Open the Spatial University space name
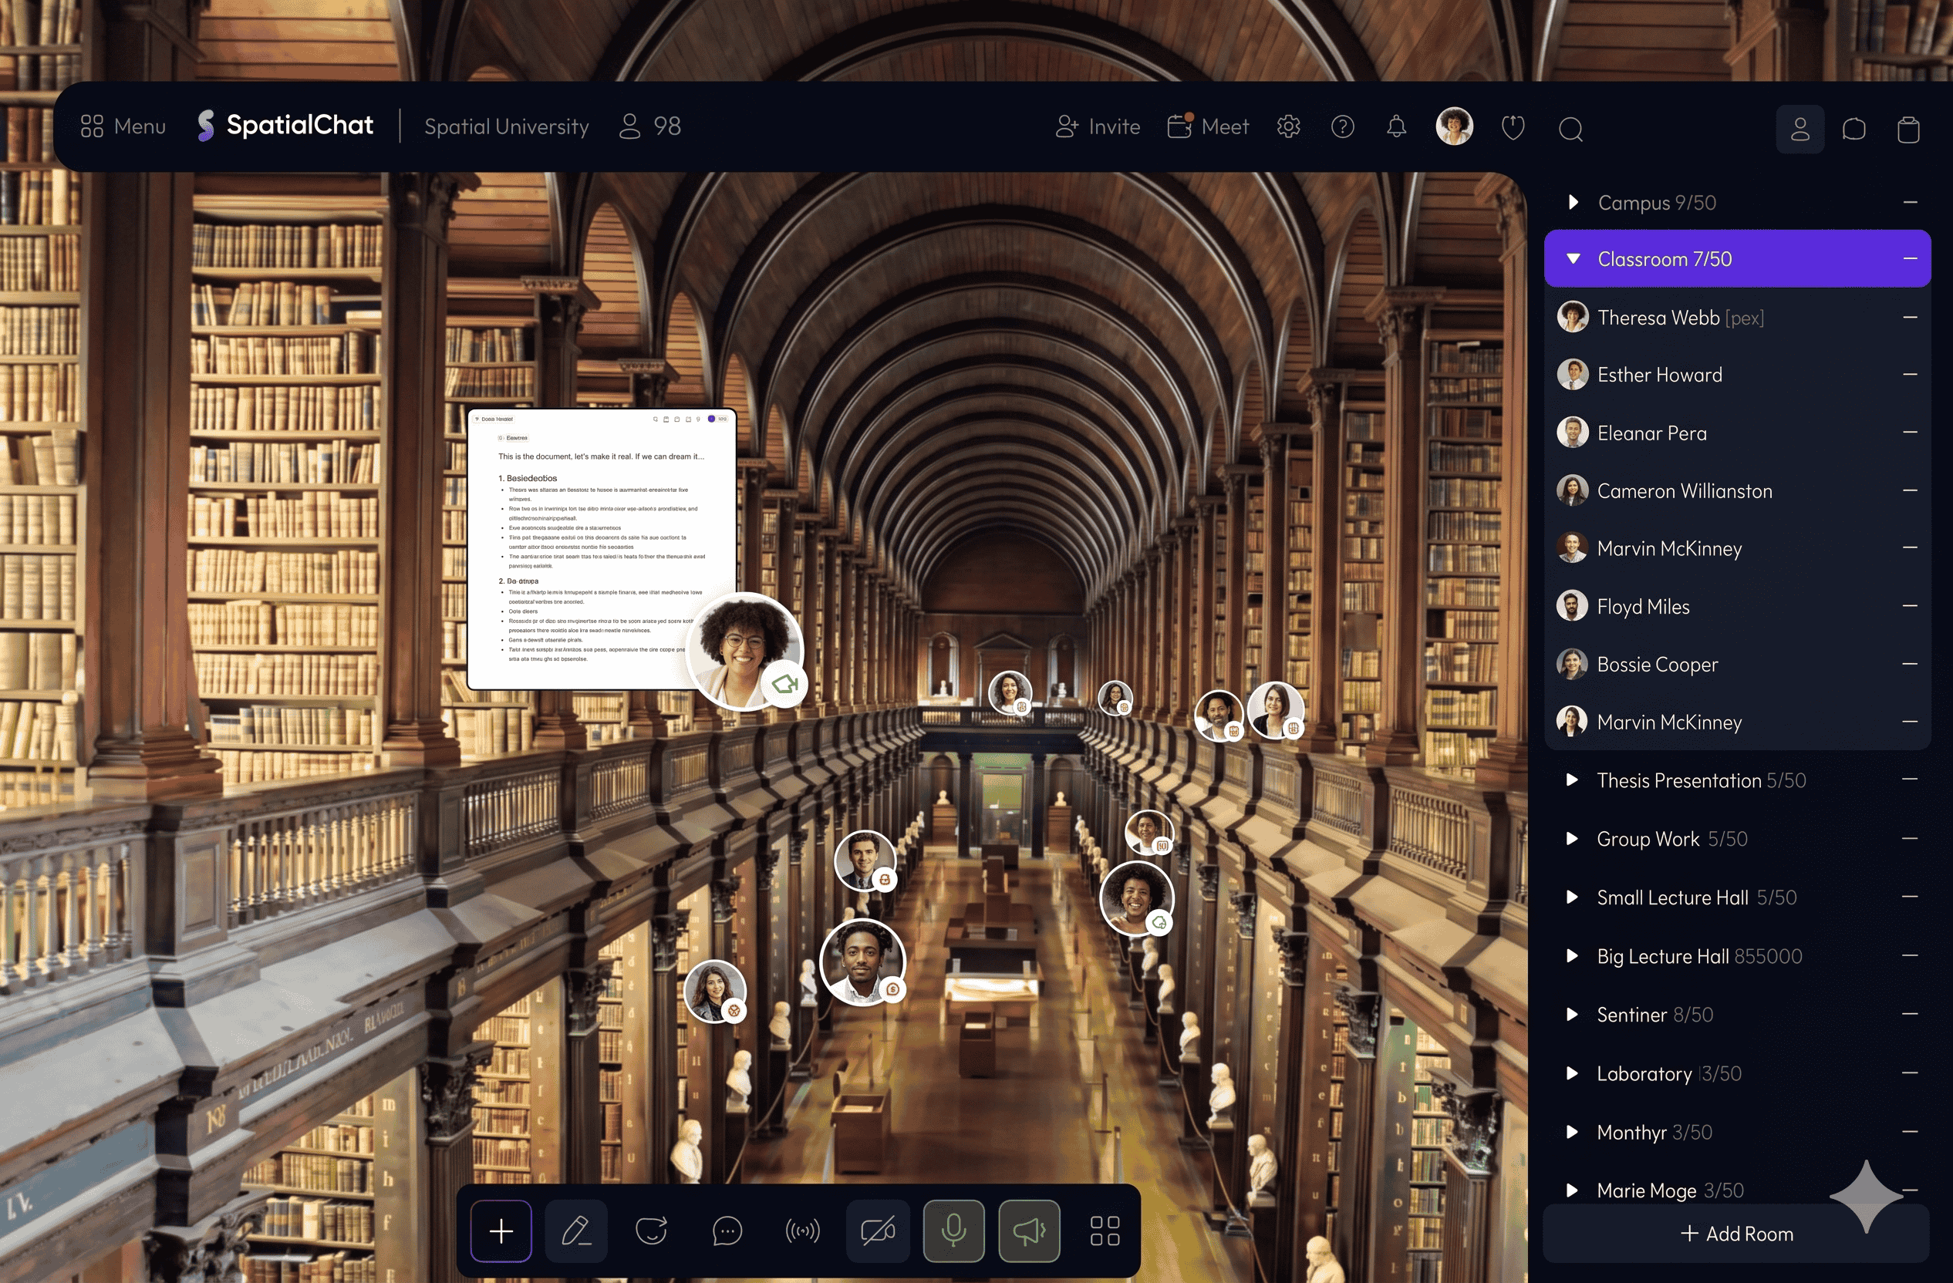 506,126
